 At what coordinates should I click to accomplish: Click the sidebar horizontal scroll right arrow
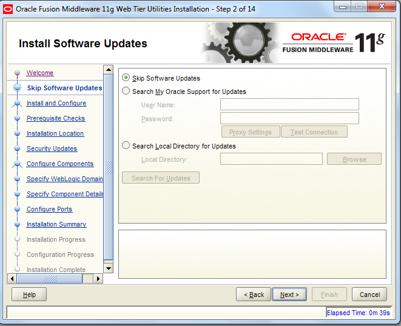coord(98,279)
